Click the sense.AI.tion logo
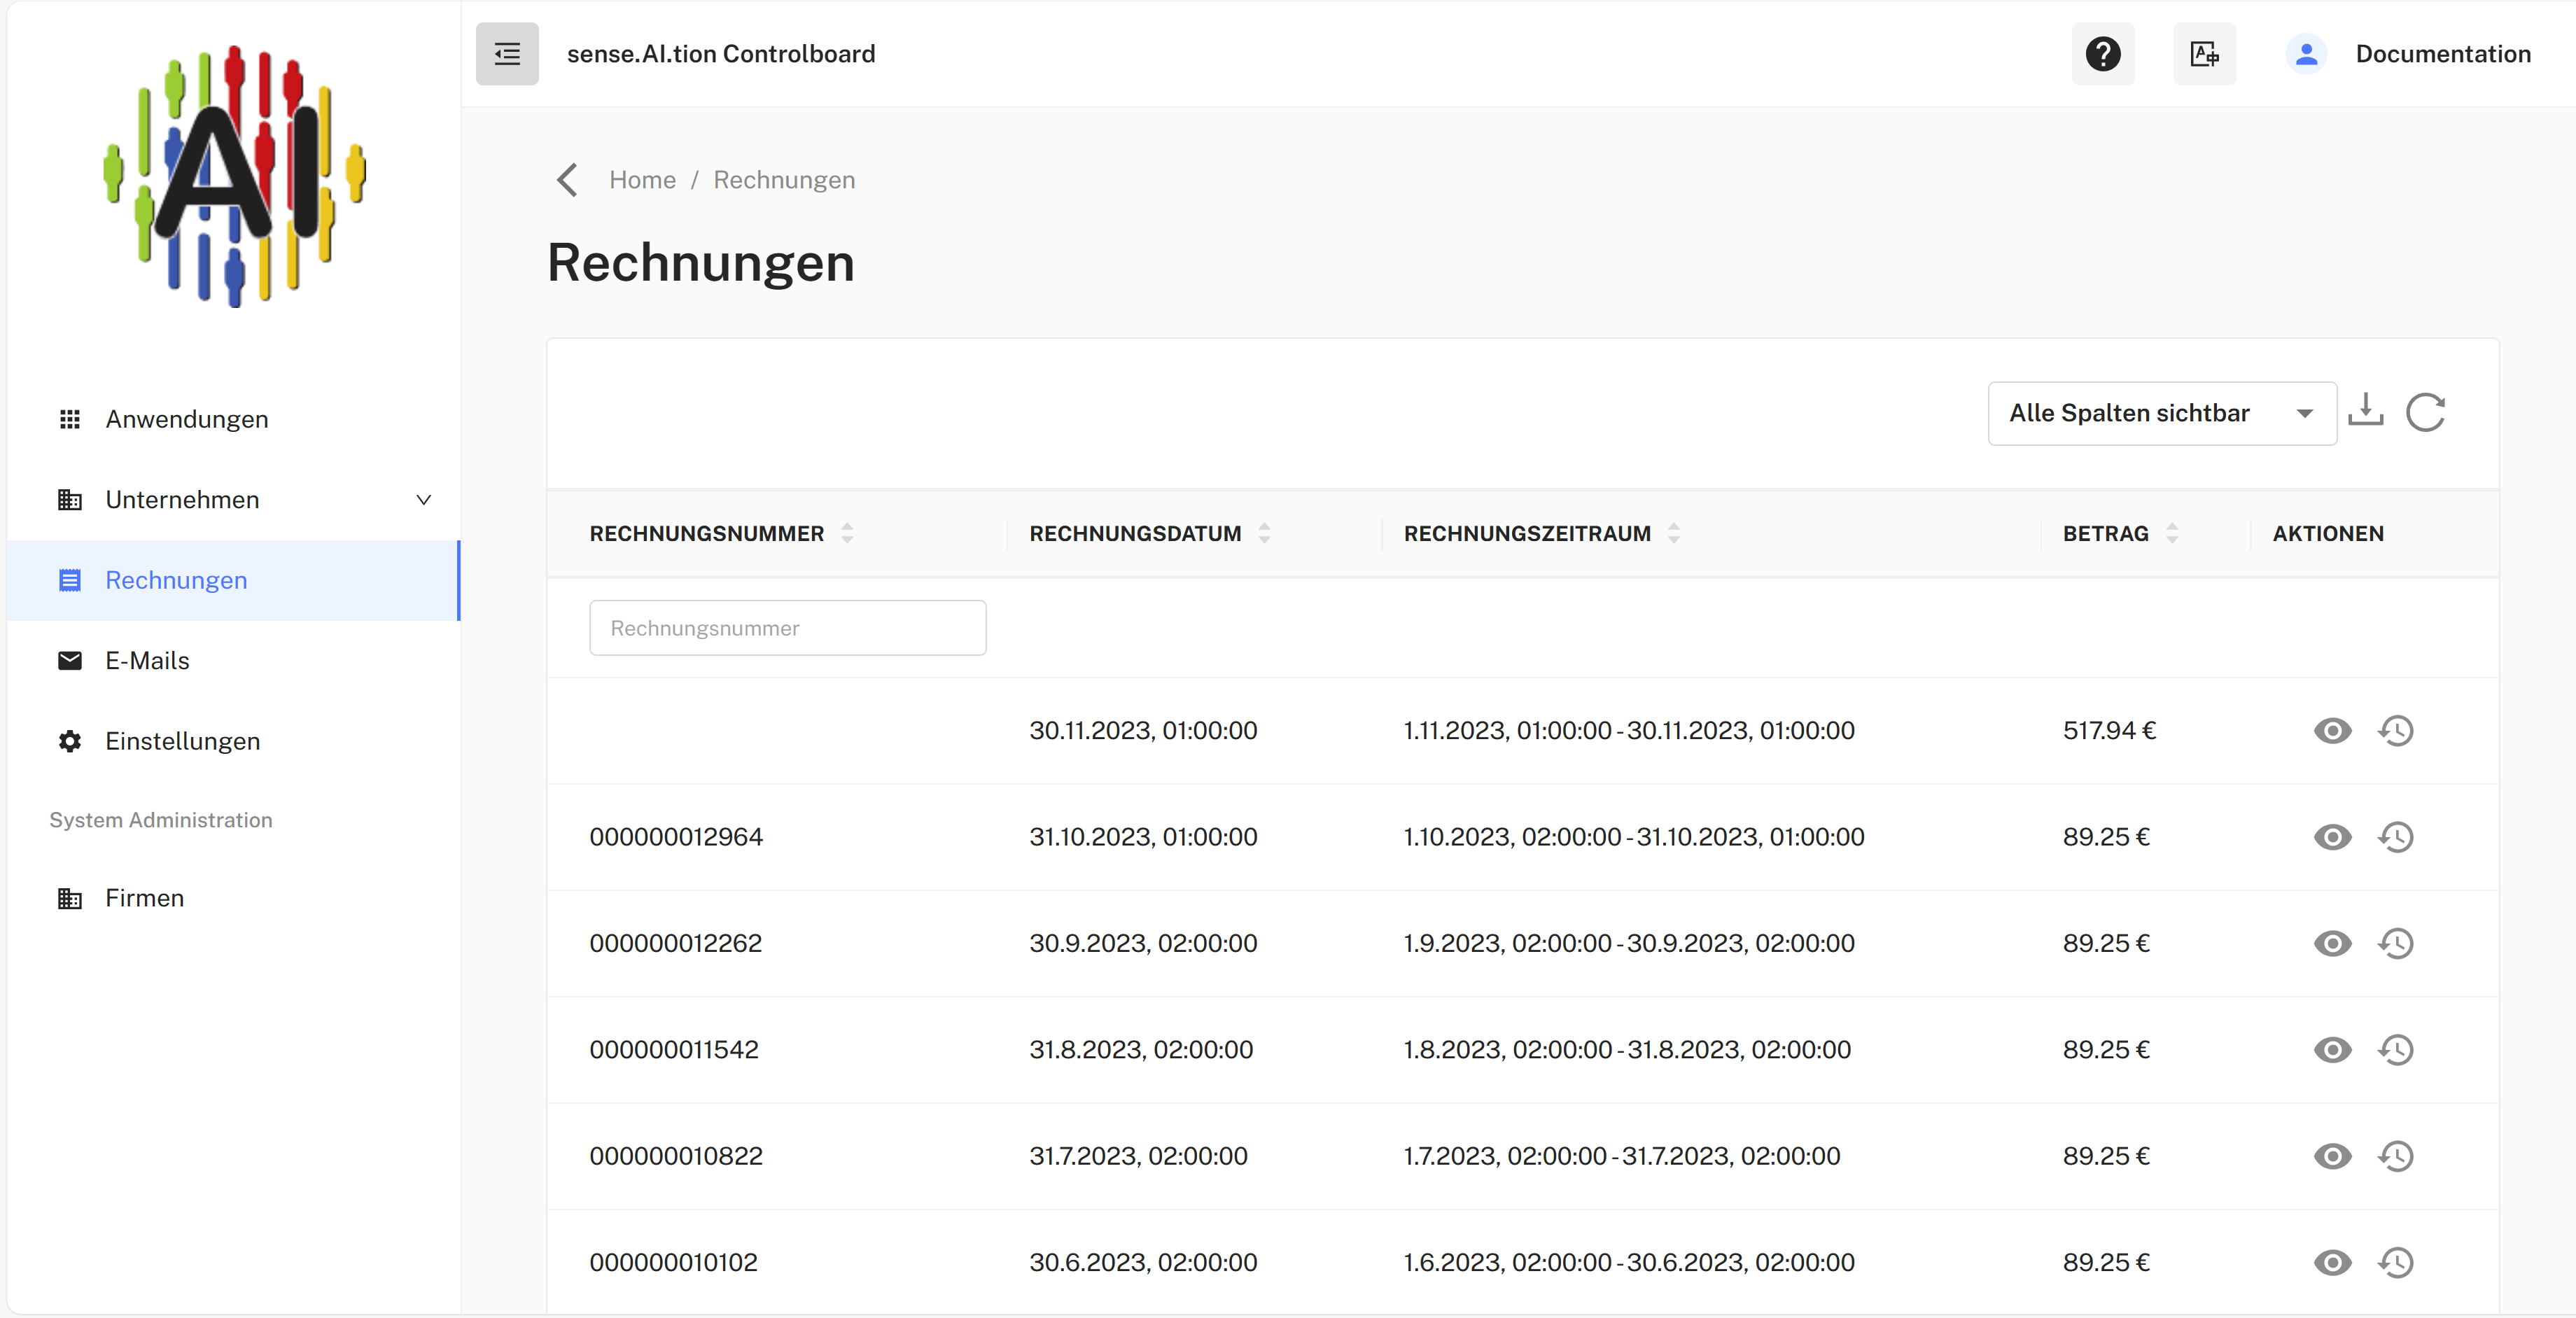This screenshot has width=2576, height=1318. [x=235, y=175]
